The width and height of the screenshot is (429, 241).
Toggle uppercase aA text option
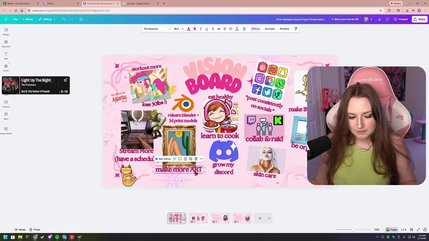coord(219,29)
